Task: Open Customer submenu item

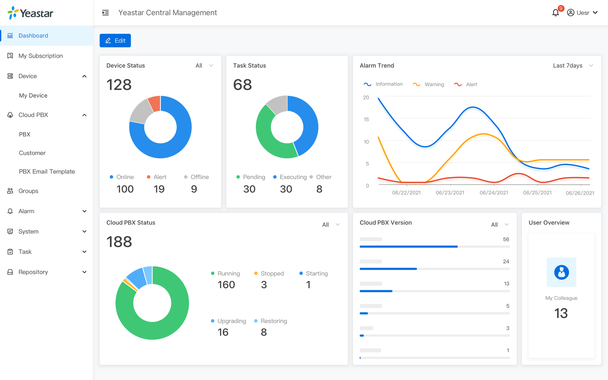Action: click(46, 153)
